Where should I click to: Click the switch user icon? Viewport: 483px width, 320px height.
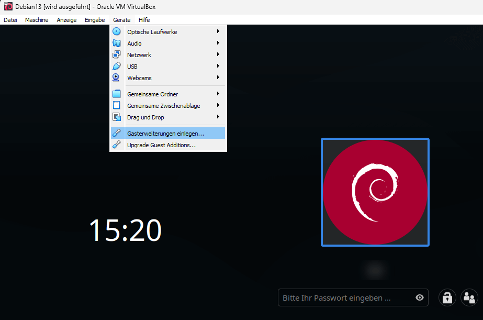click(x=469, y=297)
